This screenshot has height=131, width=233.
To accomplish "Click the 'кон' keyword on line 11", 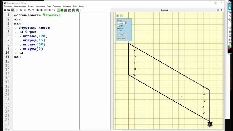I will pos(17,57).
